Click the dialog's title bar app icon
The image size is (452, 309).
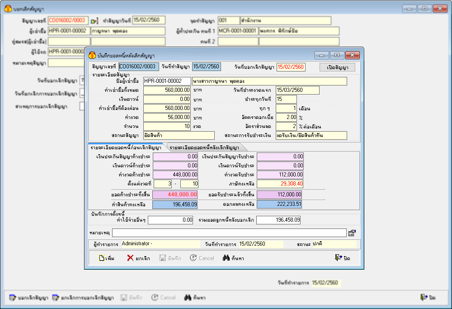coord(92,55)
